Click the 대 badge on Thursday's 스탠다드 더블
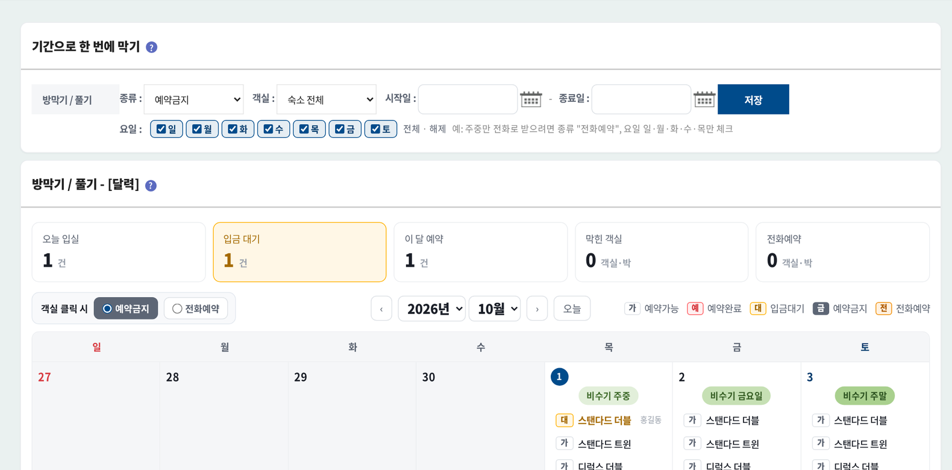The height and width of the screenshot is (470, 952). (564, 420)
